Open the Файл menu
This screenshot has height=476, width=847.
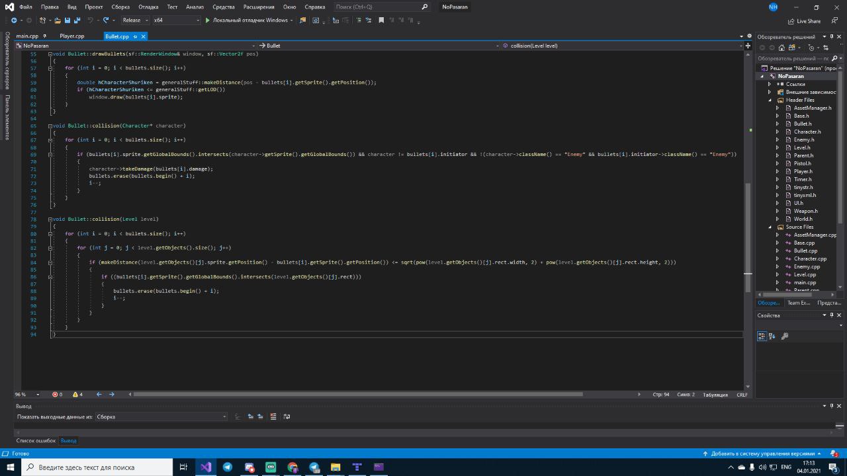pyautogui.click(x=26, y=7)
